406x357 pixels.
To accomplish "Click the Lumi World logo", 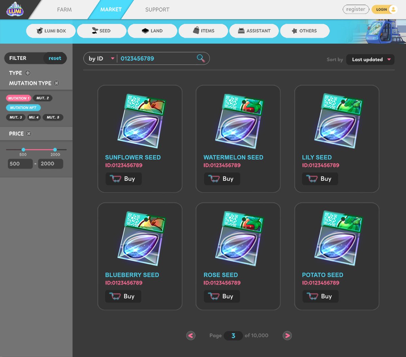I will pyautogui.click(x=15, y=9).
